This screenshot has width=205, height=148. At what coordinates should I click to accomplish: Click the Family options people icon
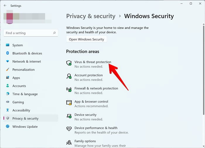(x=69, y=142)
